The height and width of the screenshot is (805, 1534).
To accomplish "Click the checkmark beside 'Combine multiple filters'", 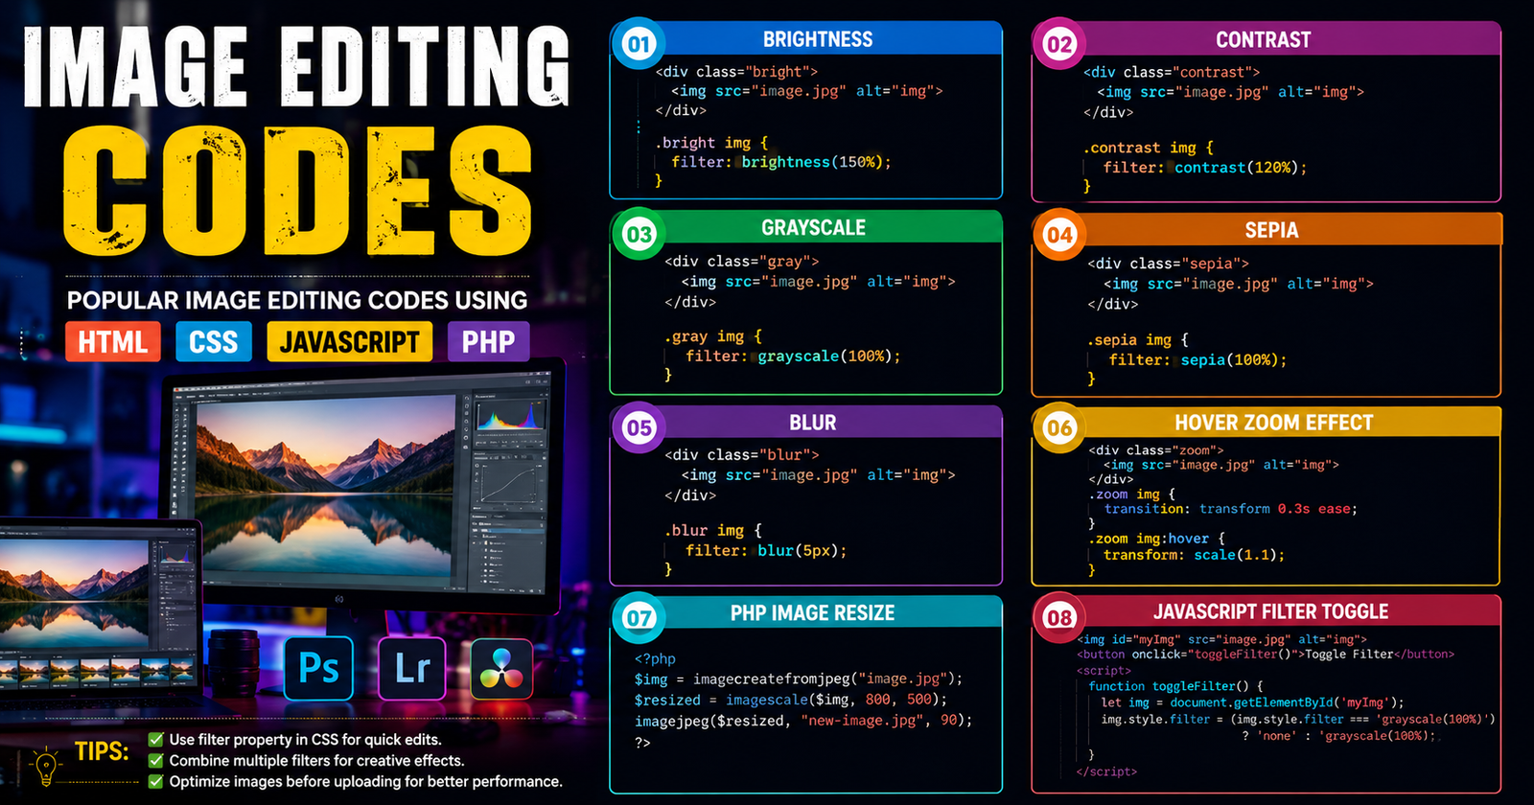I will [156, 760].
